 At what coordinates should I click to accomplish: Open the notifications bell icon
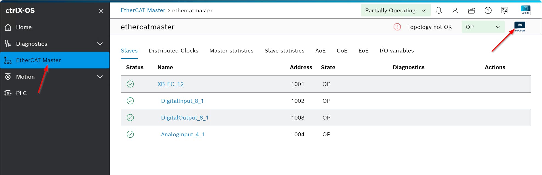tap(439, 10)
